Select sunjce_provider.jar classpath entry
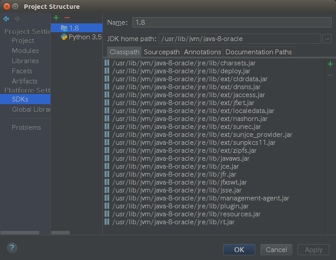The height and width of the screenshot is (260, 336). (x=202, y=134)
